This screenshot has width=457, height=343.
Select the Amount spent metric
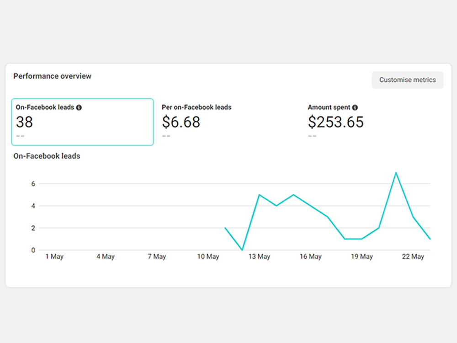tap(329, 107)
